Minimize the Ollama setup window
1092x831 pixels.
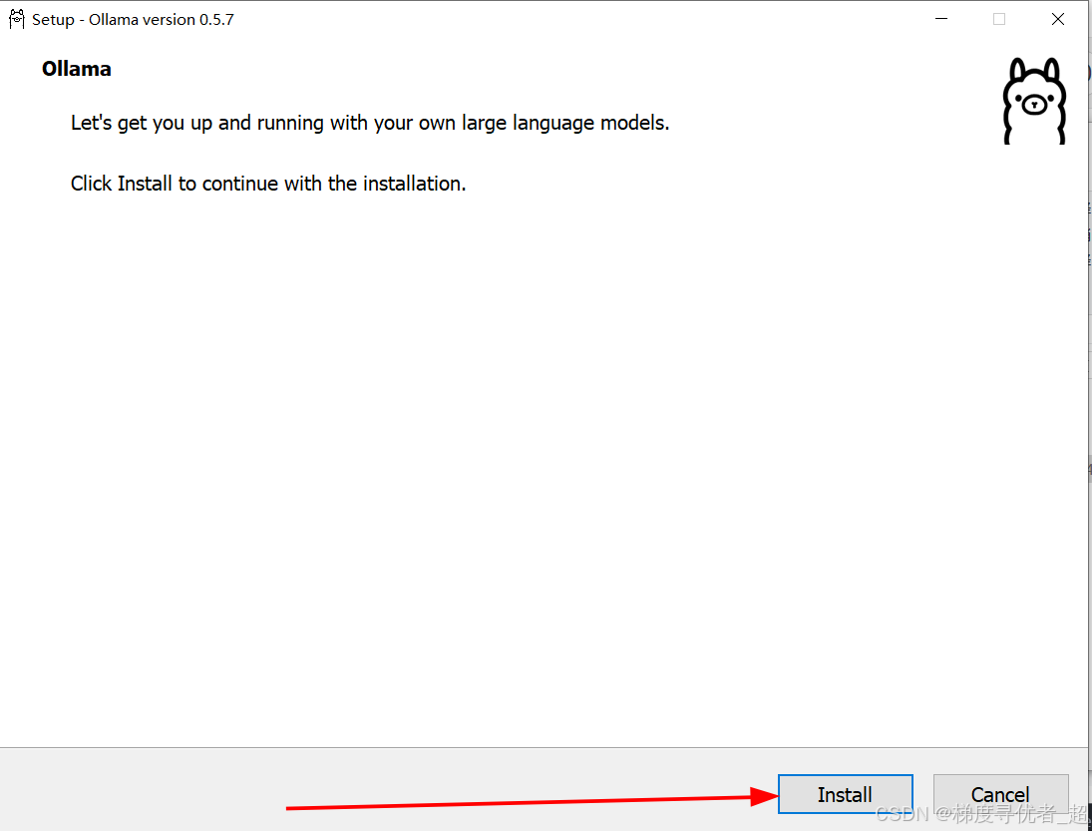[x=941, y=19]
